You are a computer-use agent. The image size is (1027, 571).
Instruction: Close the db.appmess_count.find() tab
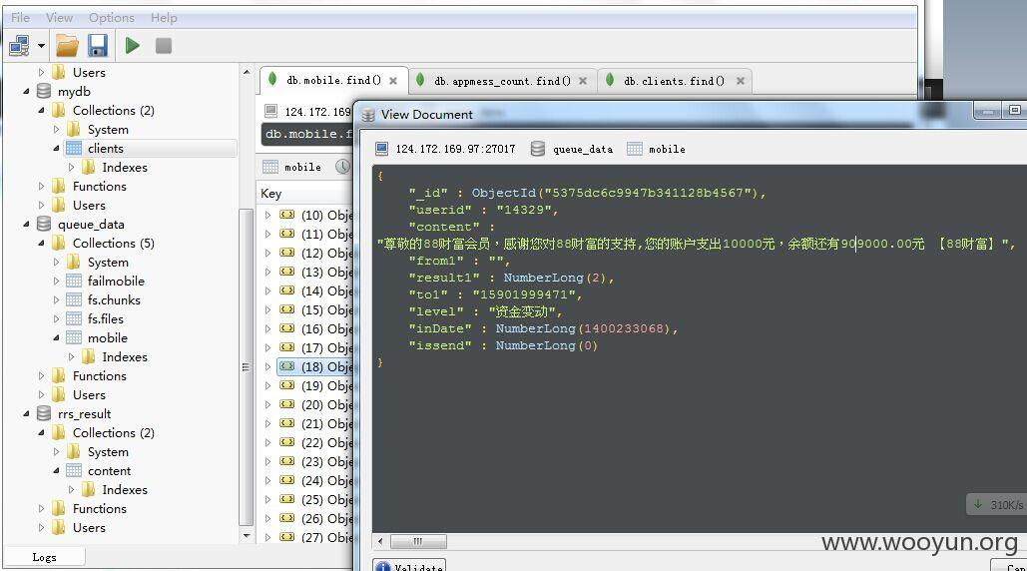pyautogui.click(x=582, y=81)
